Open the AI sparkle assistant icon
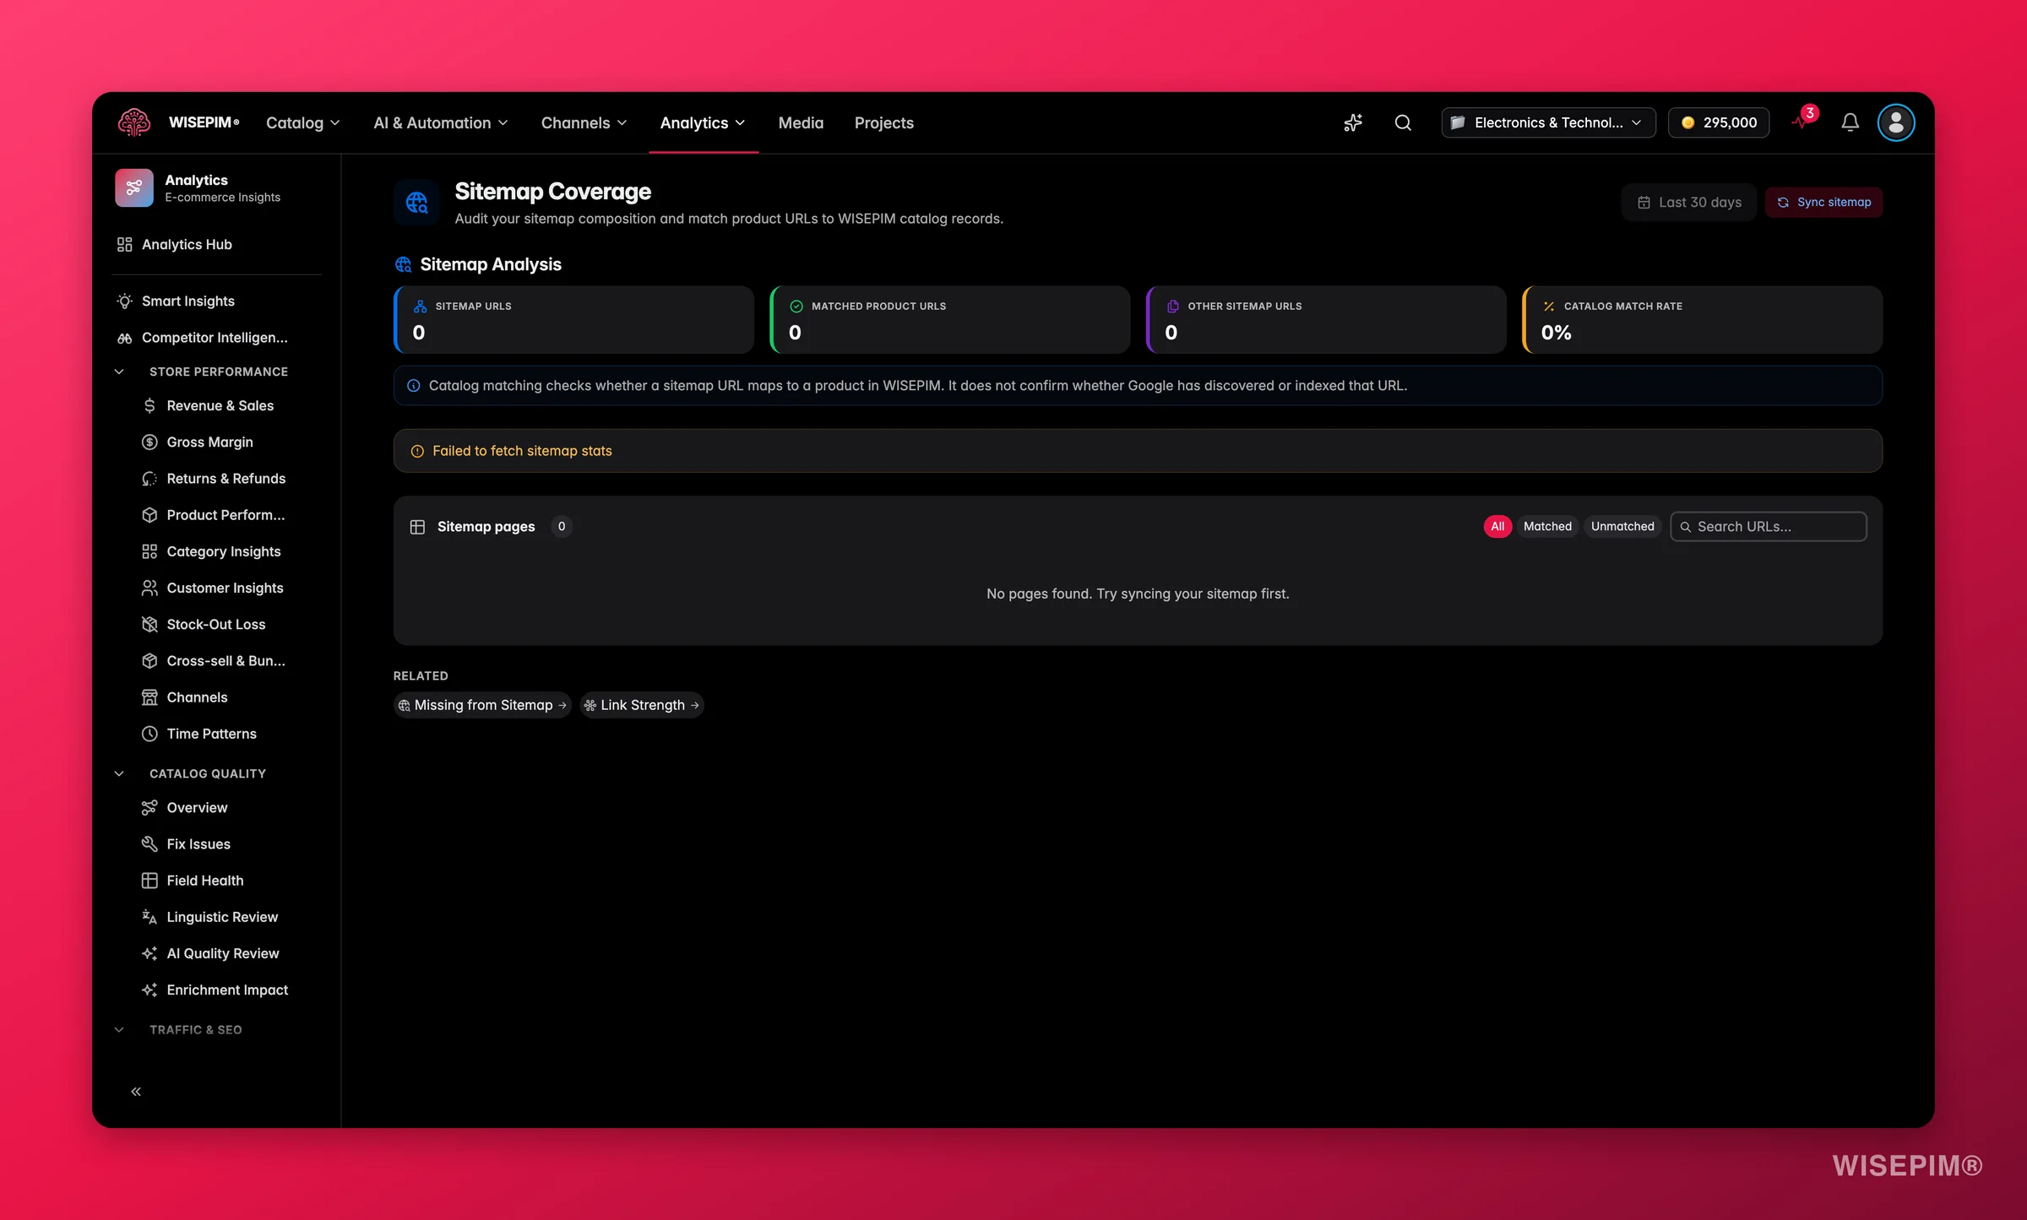 pos(1353,122)
